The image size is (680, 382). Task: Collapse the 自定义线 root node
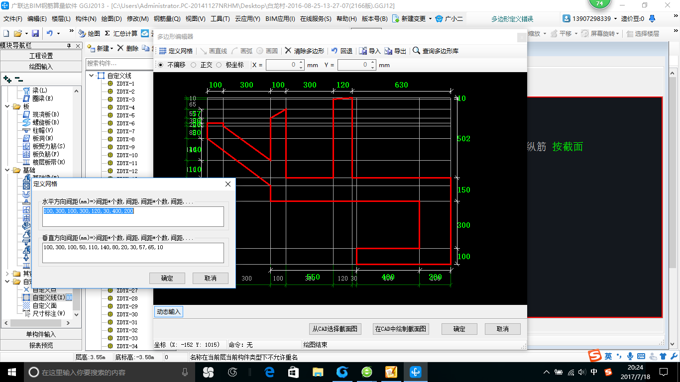click(92, 76)
